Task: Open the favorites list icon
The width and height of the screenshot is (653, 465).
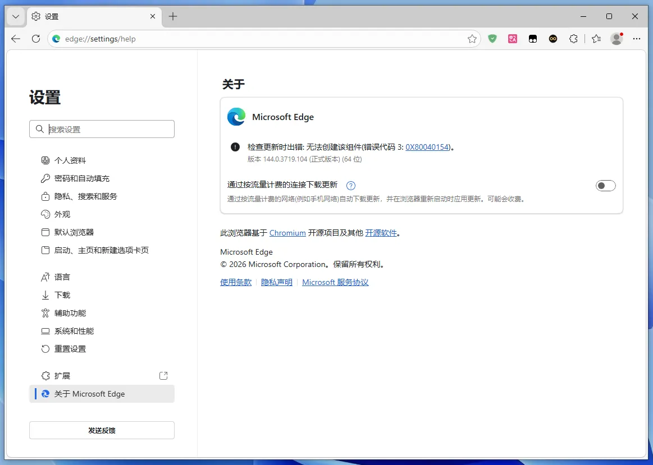Action: [x=596, y=39]
